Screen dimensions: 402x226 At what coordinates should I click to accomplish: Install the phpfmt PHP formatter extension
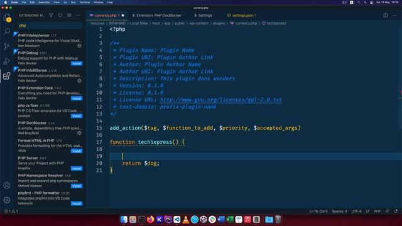point(77,203)
